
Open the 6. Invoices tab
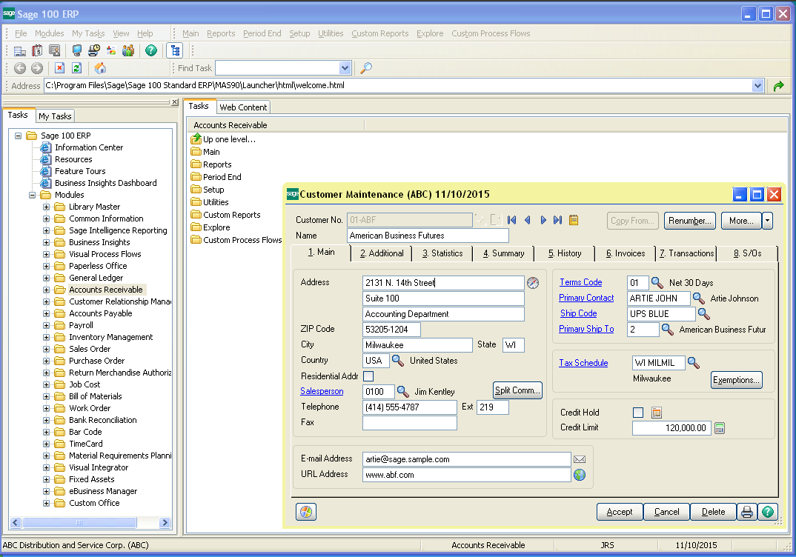626,253
